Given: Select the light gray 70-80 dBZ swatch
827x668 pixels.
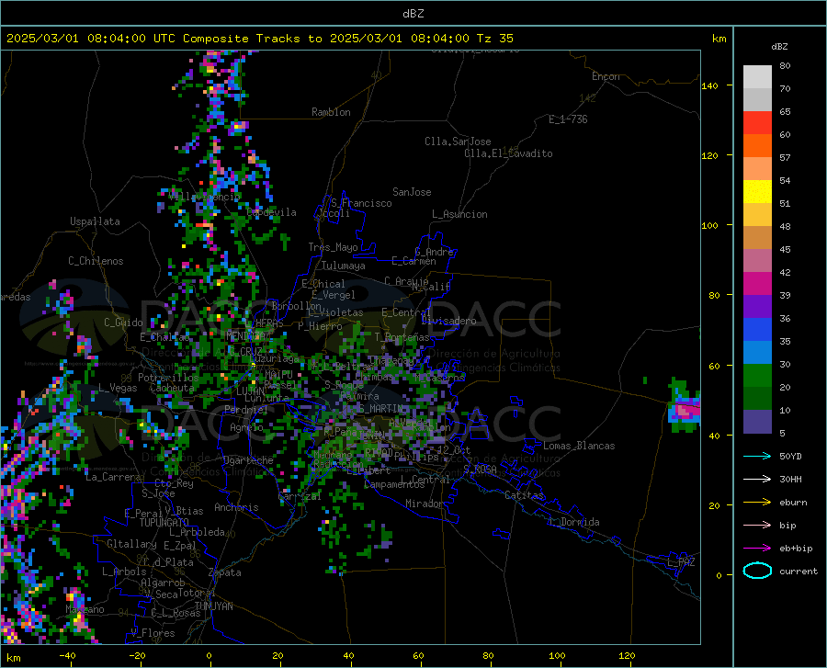Looking at the screenshot, I should [757, 77].
